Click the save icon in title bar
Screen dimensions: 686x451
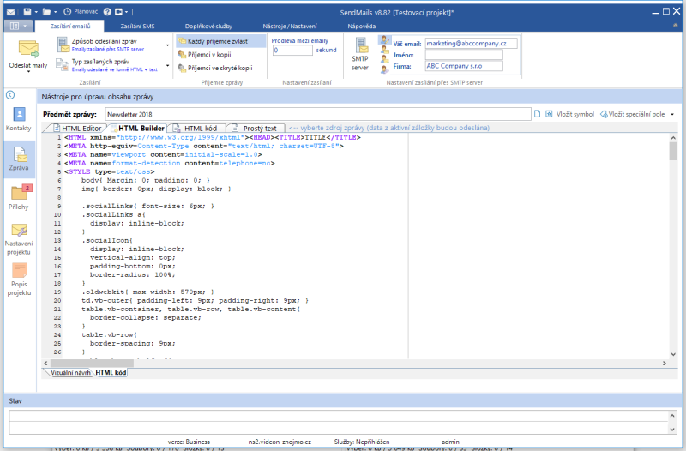click(x=27, y=13)
